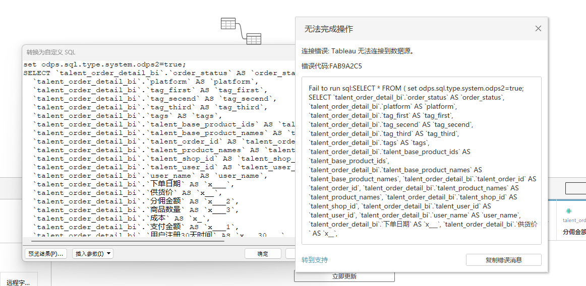The height and width of the screenshot is (286, 586).
Task: Click 预览结果(P)... in the custom SQL dialog
Action: tap(45, 253)
